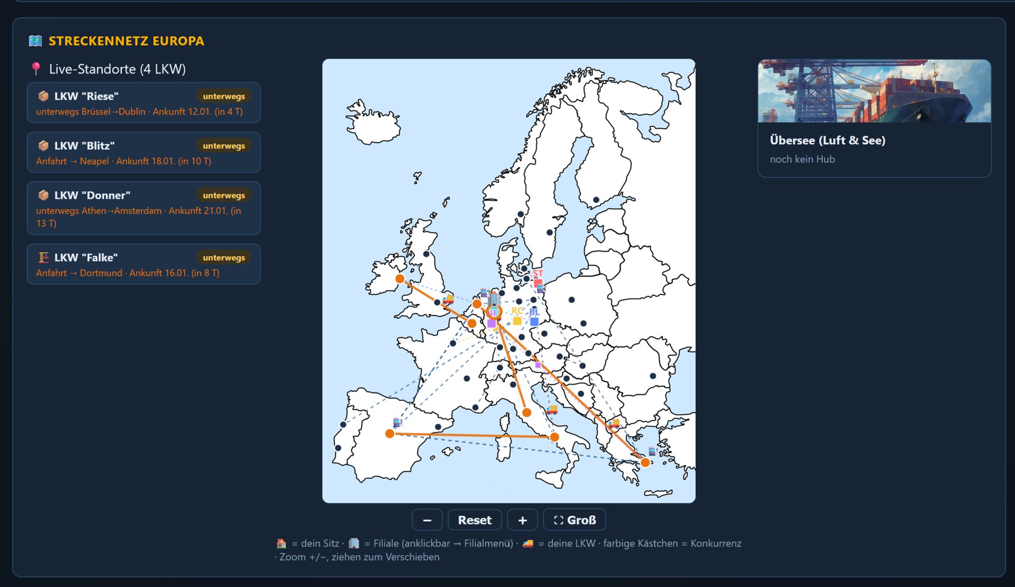Screen dimensions: 1015x587
Task: Click the station icon in Spain
Action: click(397, 422)
